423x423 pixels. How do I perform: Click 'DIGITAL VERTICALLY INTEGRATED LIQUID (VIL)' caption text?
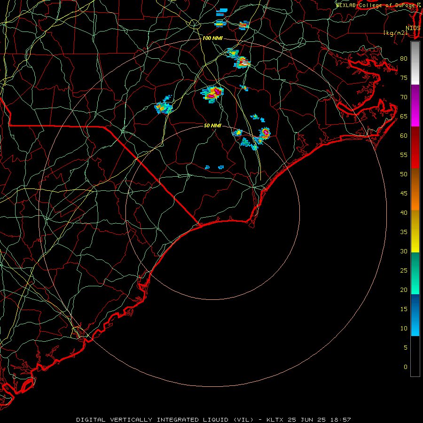(165, 420)
